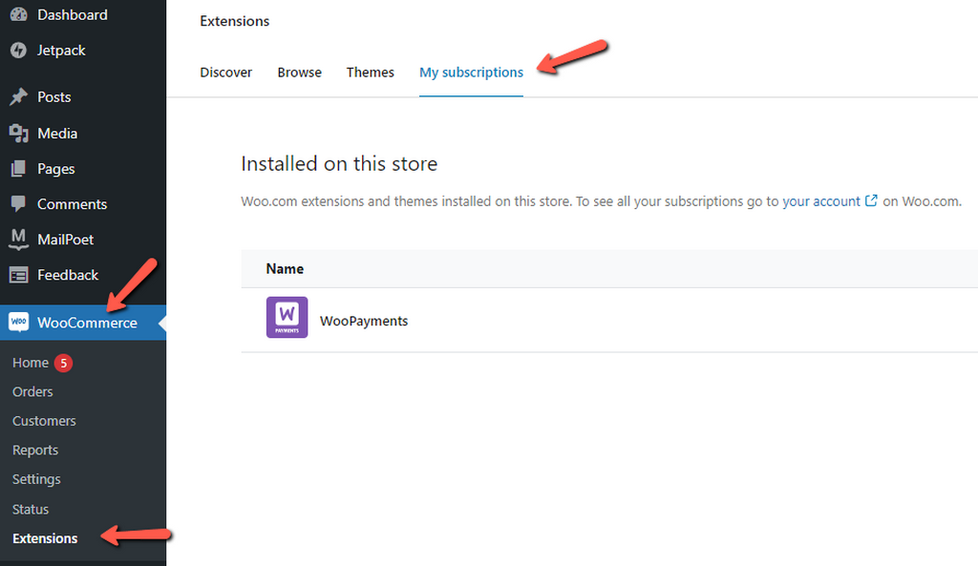
Task: Open MailPoet via its M icon
Action: pos(21,239)
